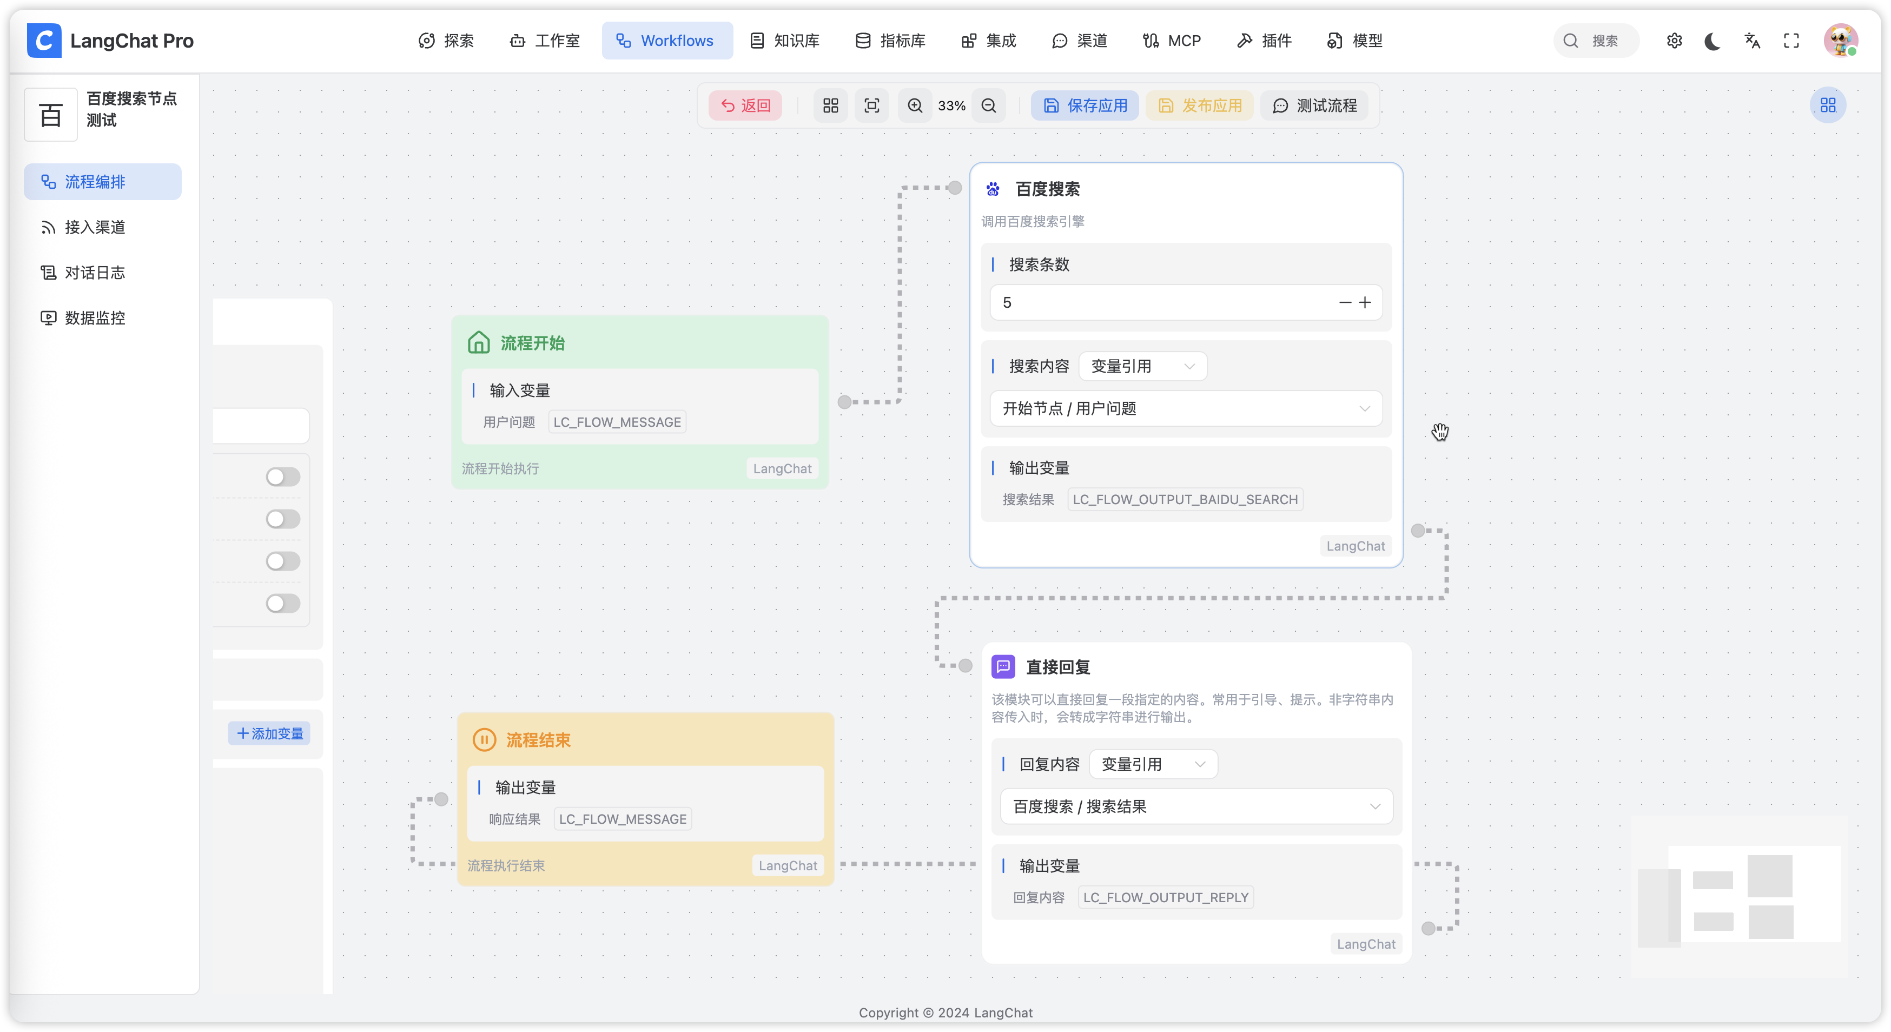The height and width of the screenshot is (1032, 1891).
Task: Click the zoom out magnifier icon
Action: [989, 105]
